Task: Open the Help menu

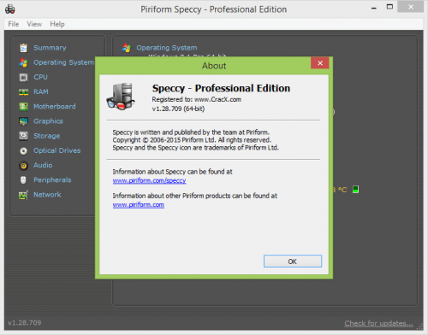Action: 57,24
